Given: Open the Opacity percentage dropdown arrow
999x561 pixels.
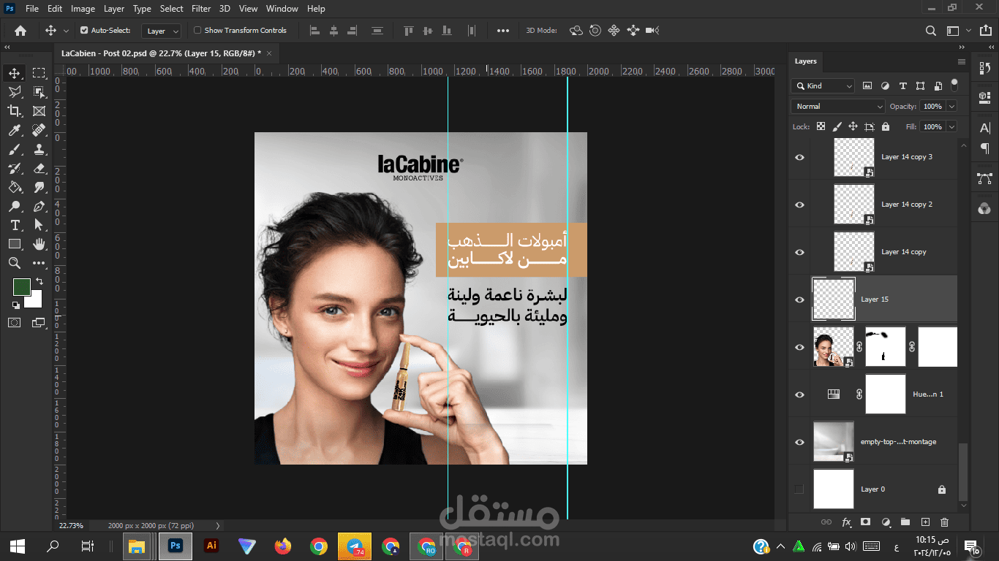Looking at the screenshot, I should click(951, 106).
